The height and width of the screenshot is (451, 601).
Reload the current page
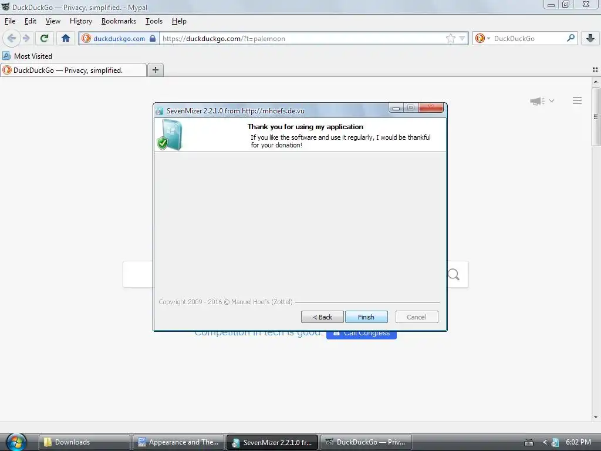point(44,38)
